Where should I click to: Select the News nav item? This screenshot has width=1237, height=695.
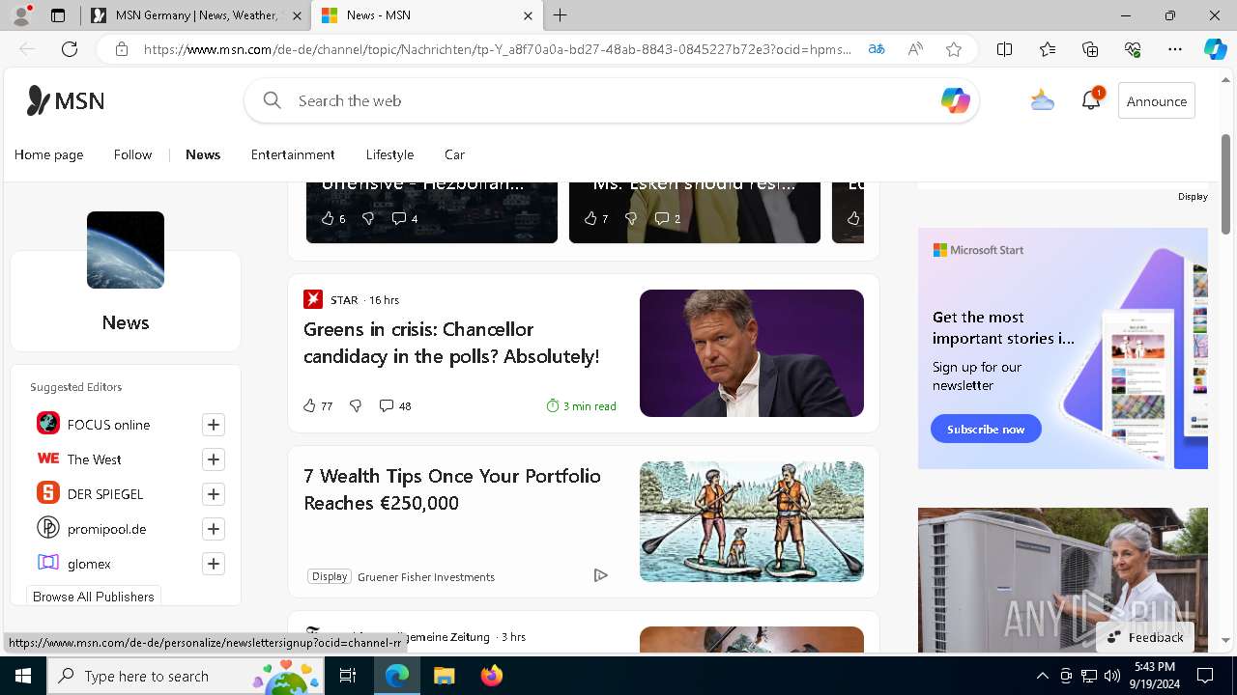pyautogui.click(x=203, y=154)
